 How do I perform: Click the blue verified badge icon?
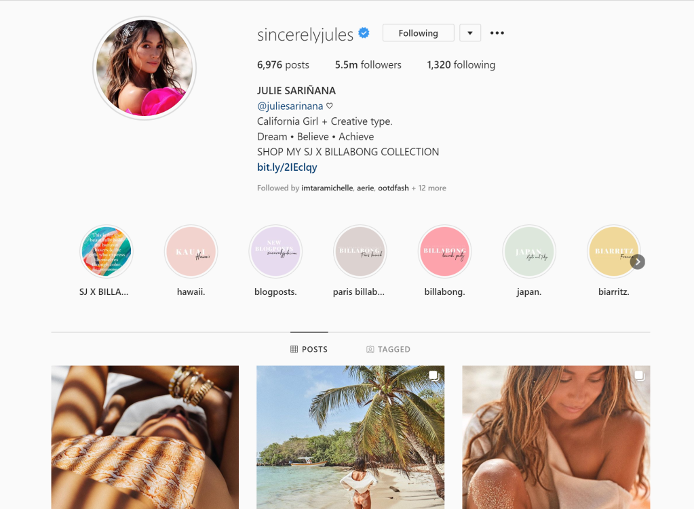364,33
